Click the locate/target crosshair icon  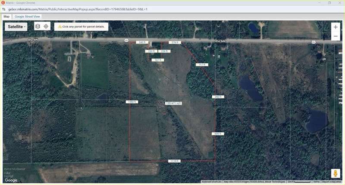point(46,26)
